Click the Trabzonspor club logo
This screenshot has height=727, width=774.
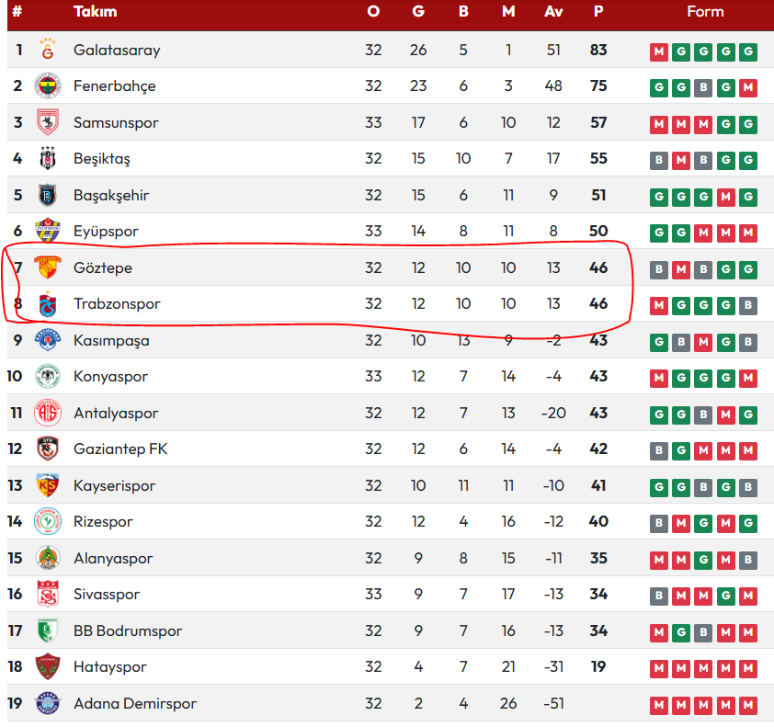[x=48, y=303]
